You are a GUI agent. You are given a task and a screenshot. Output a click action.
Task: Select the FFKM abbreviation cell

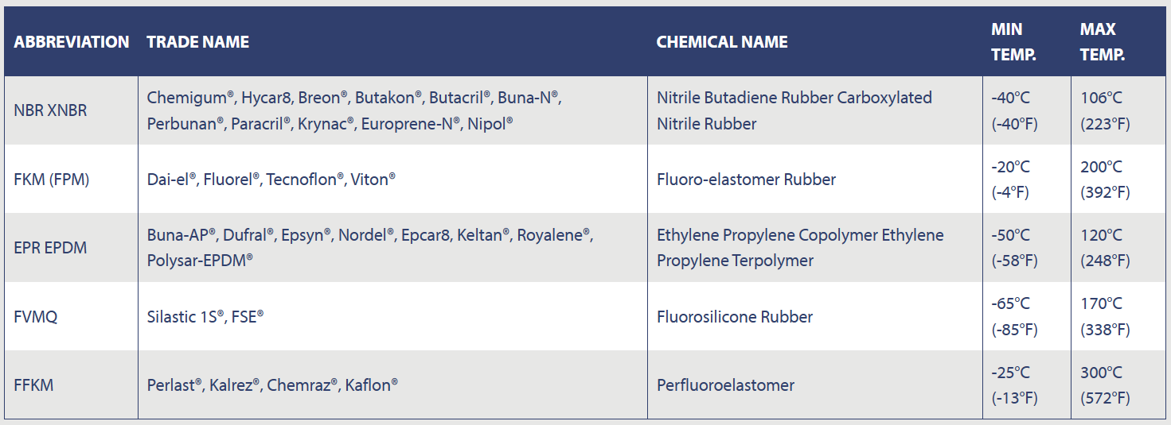[x=34, y=385]
